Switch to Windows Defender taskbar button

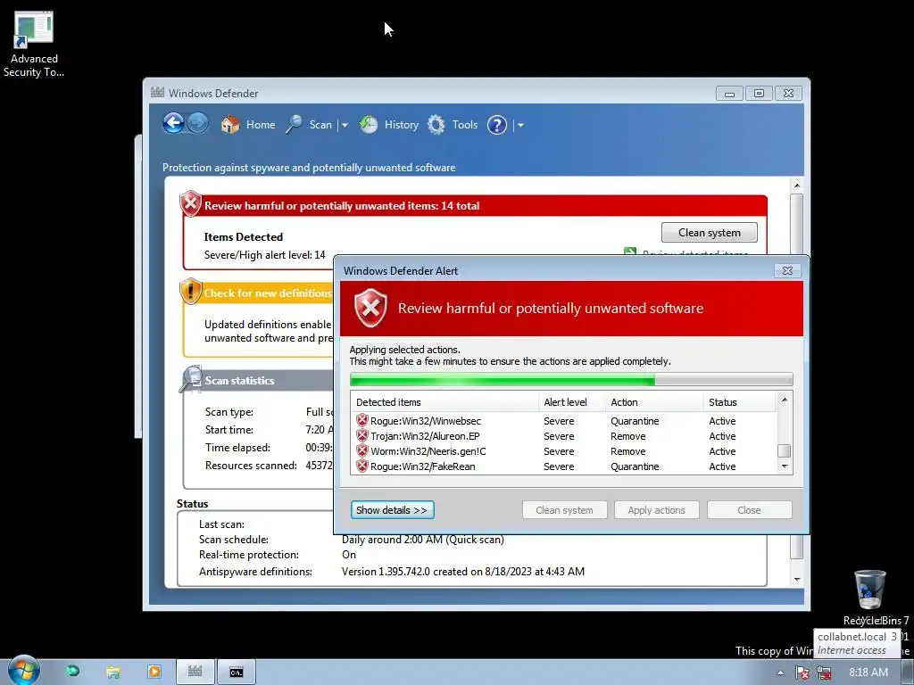195,672
